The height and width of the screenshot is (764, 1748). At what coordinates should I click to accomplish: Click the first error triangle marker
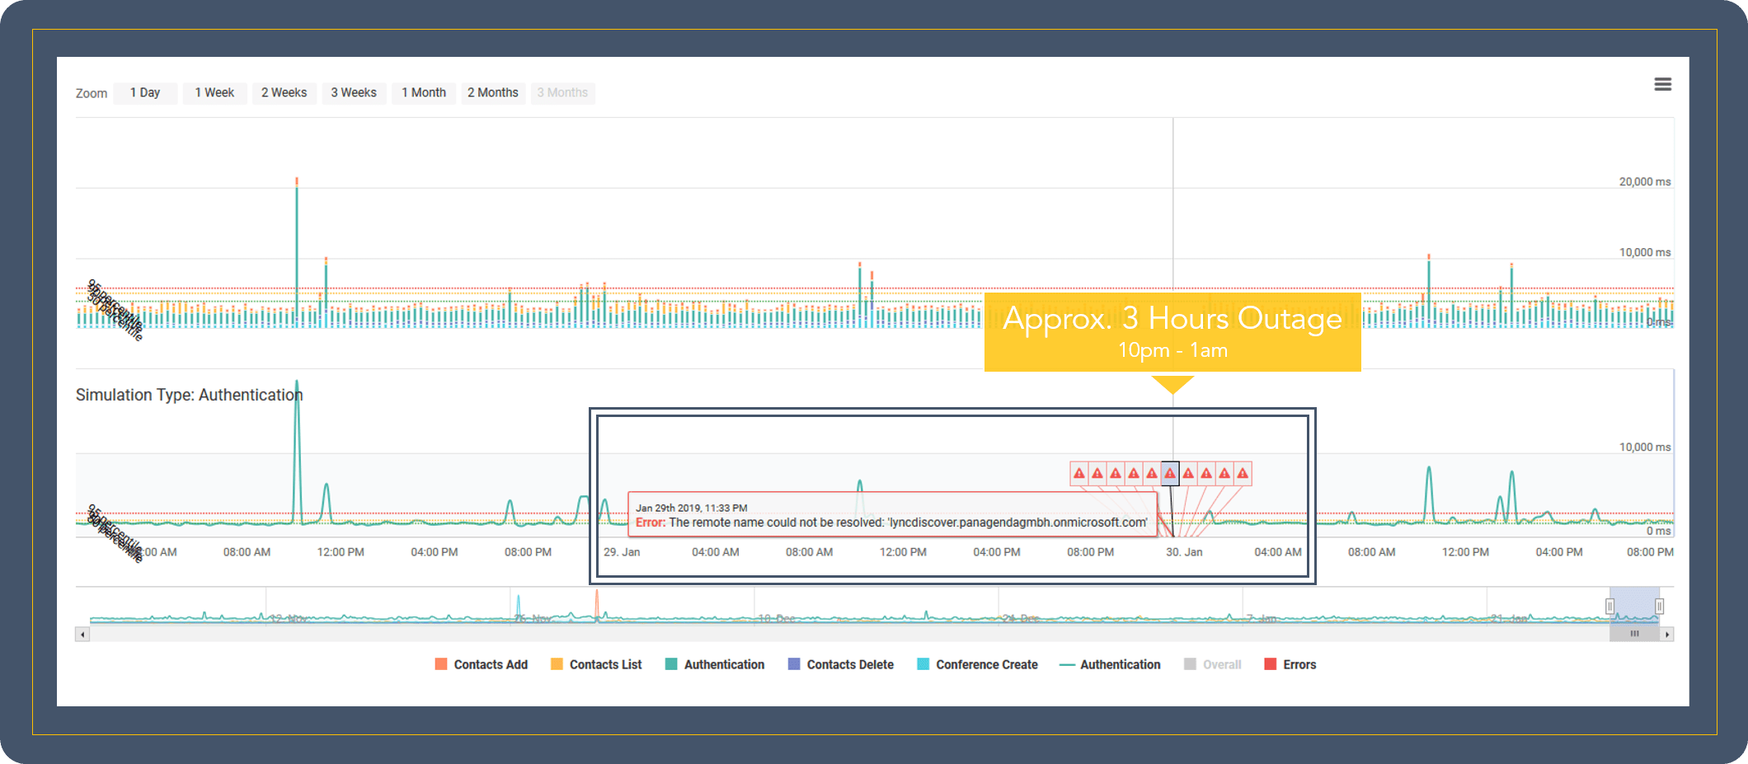1078,473
